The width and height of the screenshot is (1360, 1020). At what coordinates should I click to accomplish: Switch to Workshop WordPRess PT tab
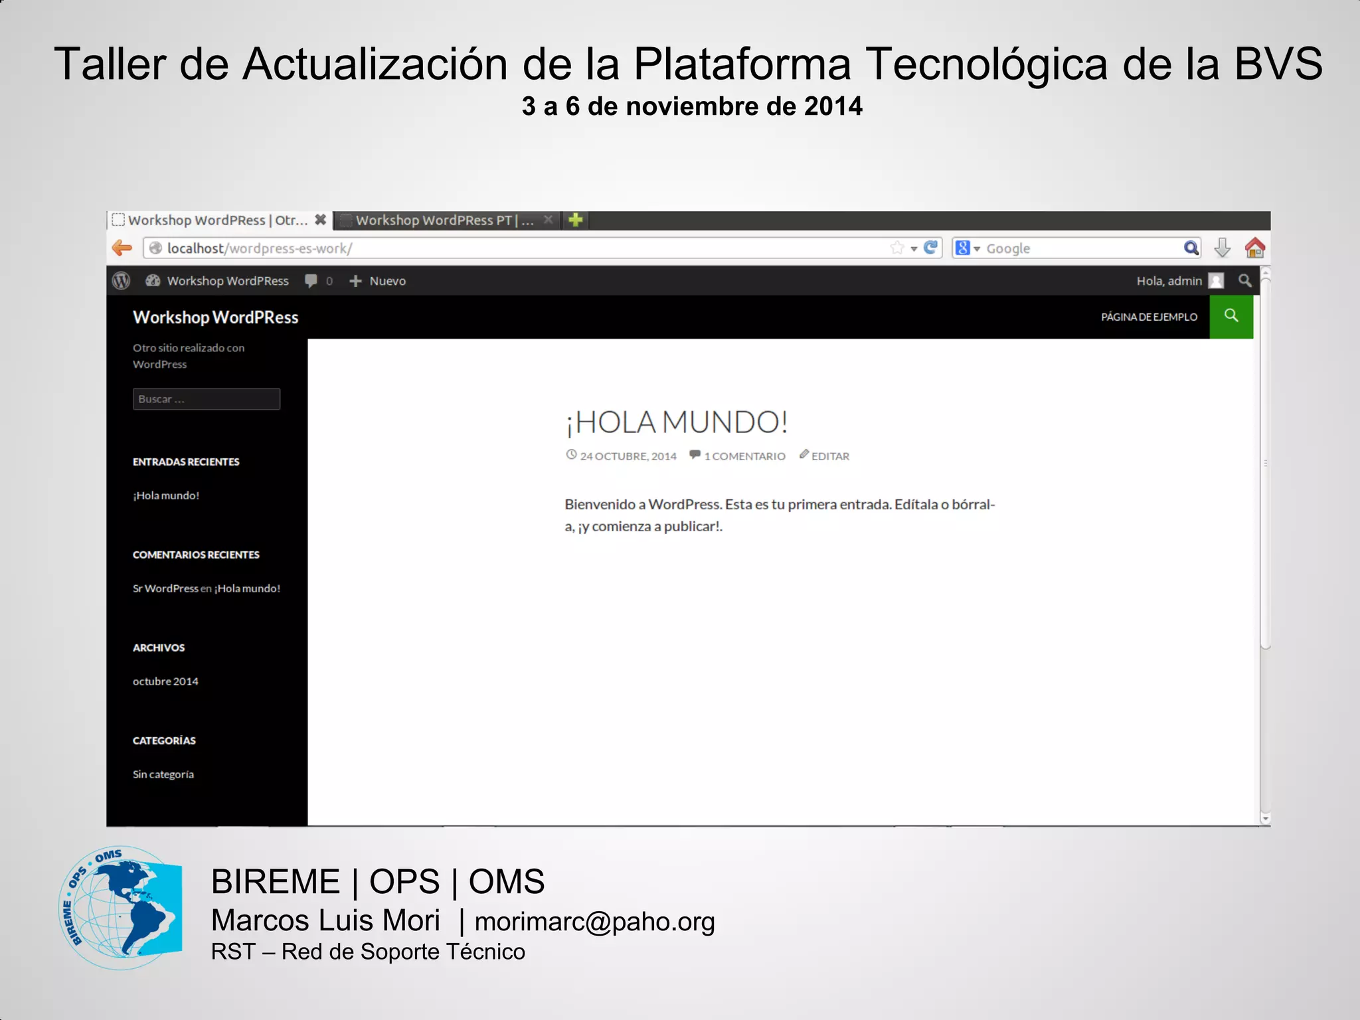444,220
